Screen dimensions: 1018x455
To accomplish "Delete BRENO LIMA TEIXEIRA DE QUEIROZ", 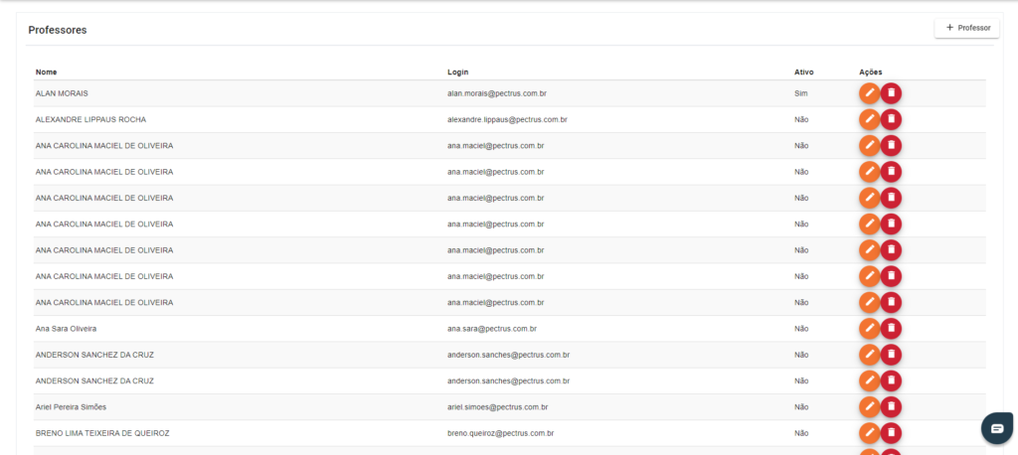I will 892,433.
